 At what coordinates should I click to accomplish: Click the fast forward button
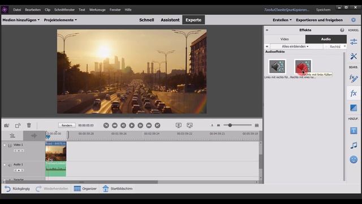149,125
